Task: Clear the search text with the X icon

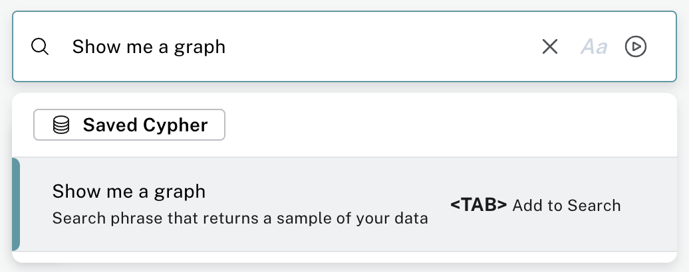Action: click(550, 46)
